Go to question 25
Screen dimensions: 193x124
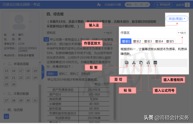(6, 84)
